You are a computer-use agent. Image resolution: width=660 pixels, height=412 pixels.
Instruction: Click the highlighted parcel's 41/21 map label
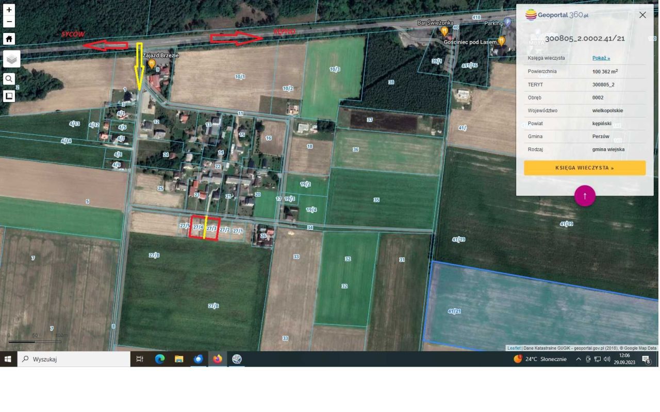coord(454,311)
